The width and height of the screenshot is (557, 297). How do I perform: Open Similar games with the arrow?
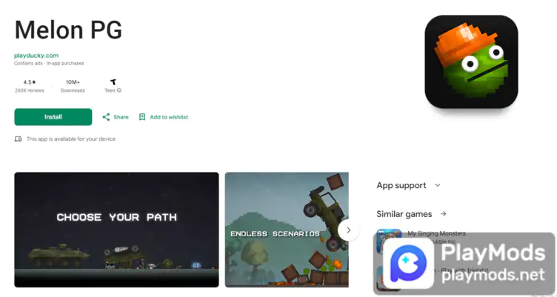443,214
